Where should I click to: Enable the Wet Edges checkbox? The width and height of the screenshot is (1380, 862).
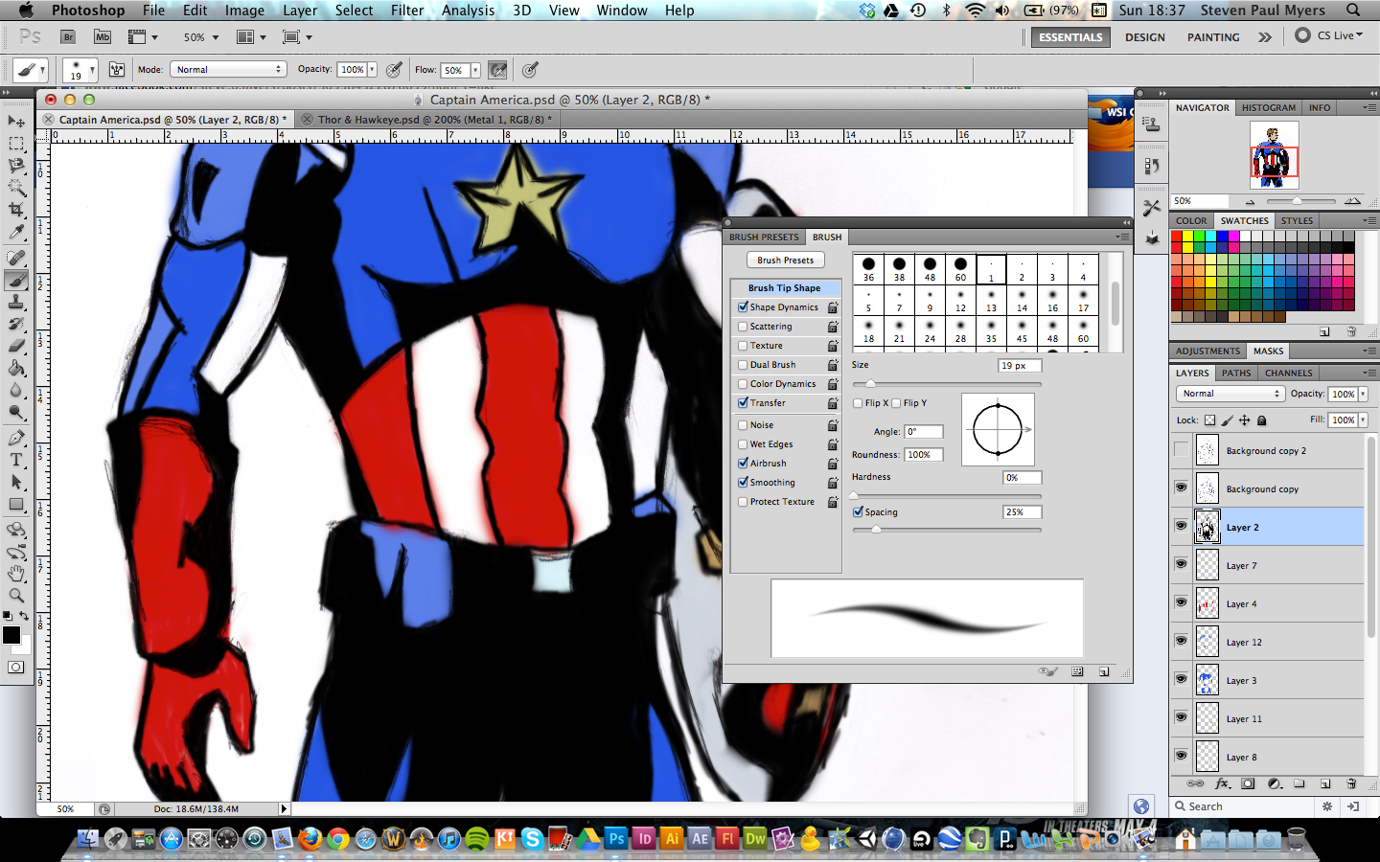[743, 444]
